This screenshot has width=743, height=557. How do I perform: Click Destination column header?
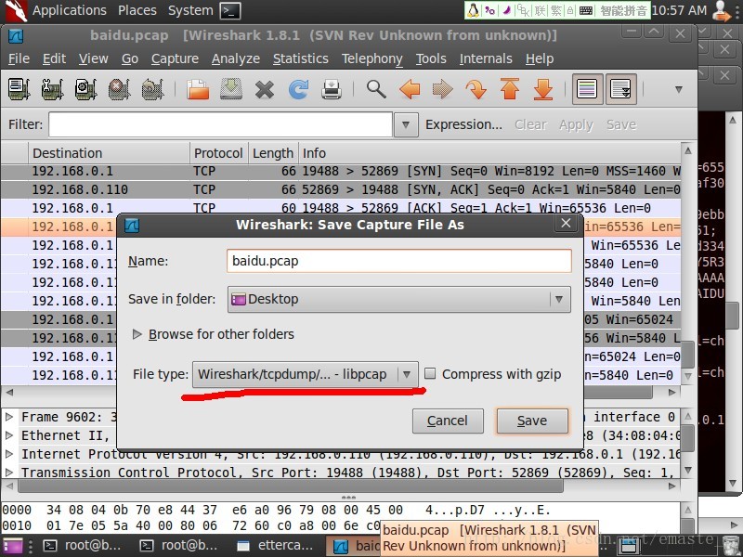[109, 153]
